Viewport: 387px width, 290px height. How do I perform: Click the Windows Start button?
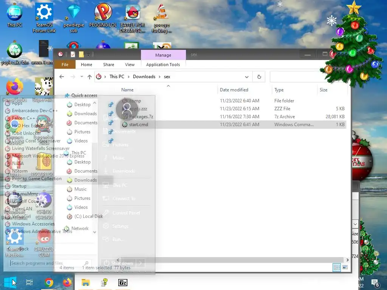pos(10,282)
